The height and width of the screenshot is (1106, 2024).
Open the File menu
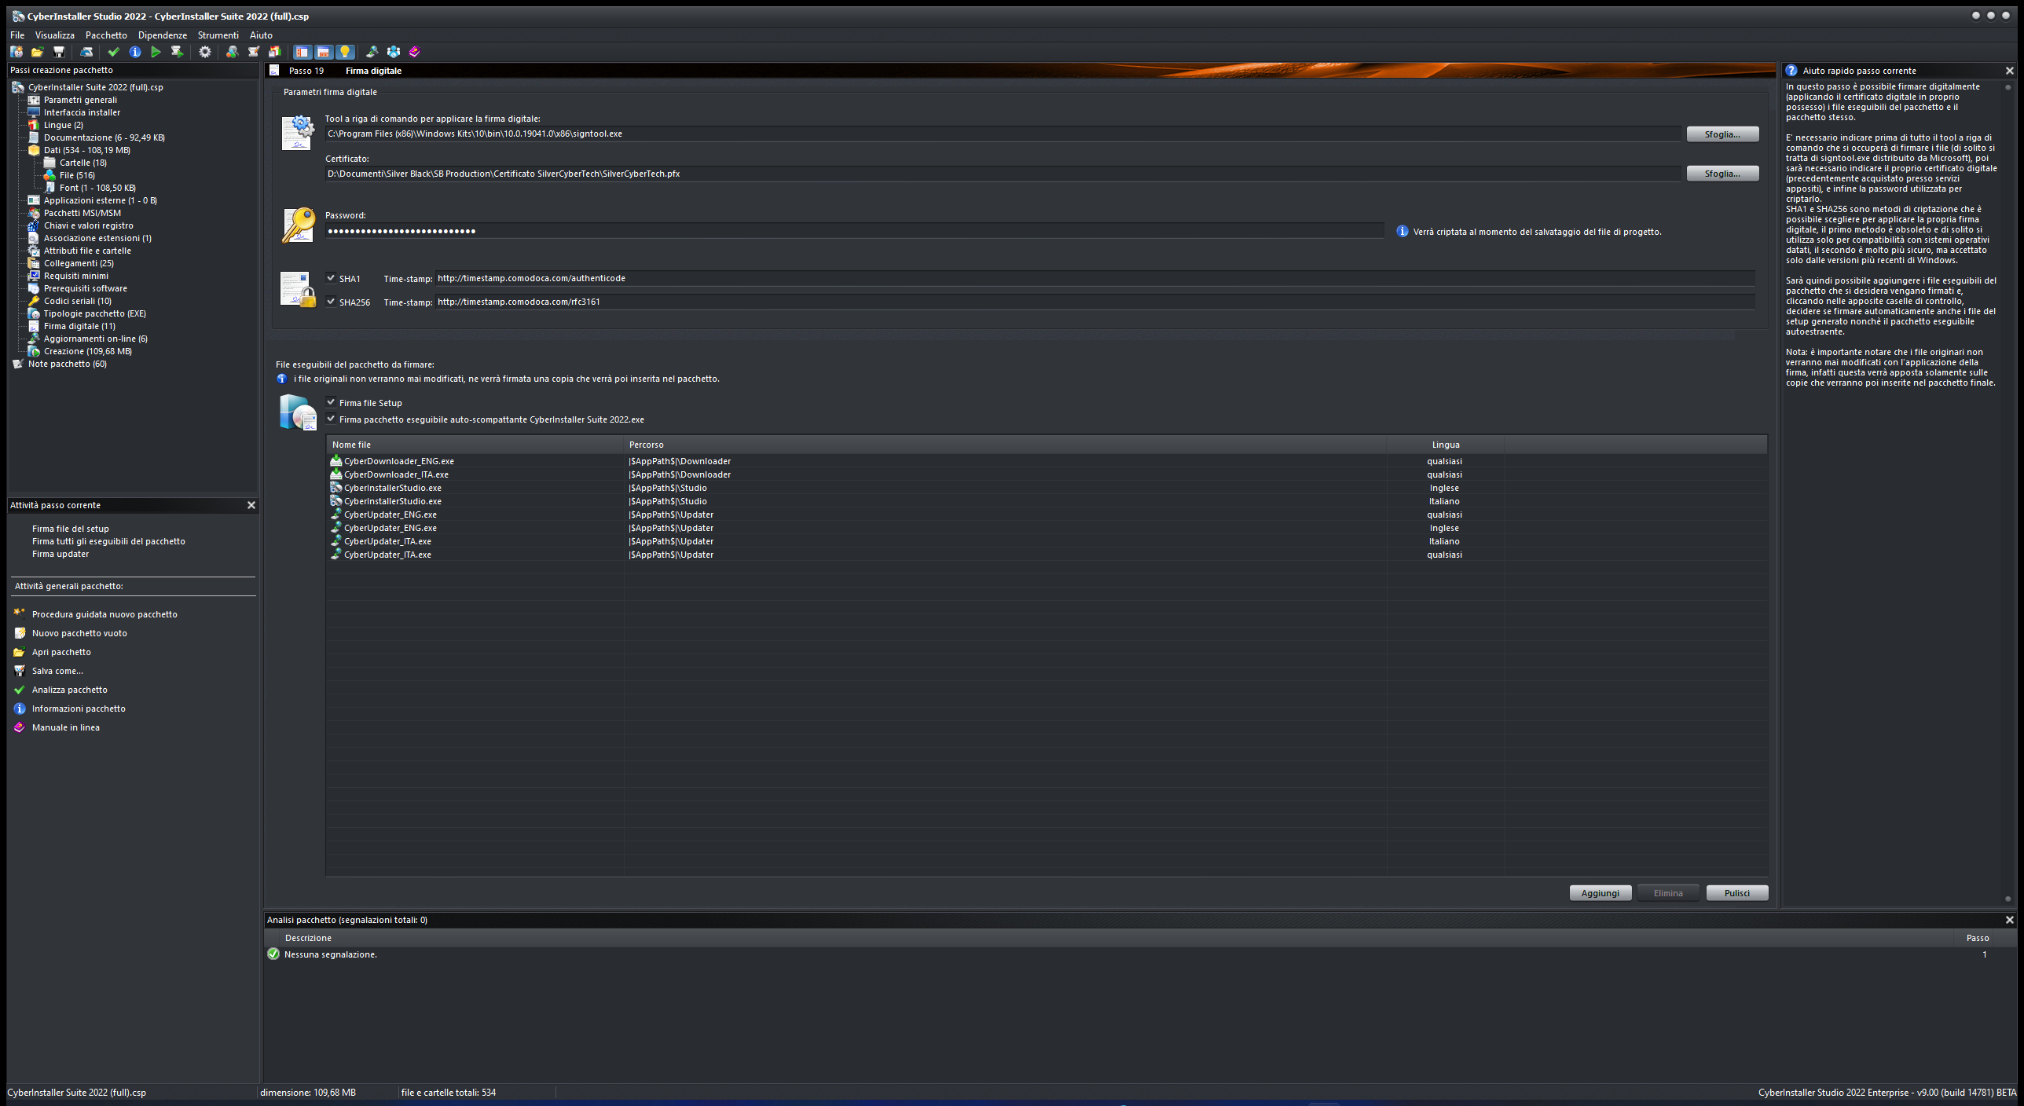tap(17, 35)
